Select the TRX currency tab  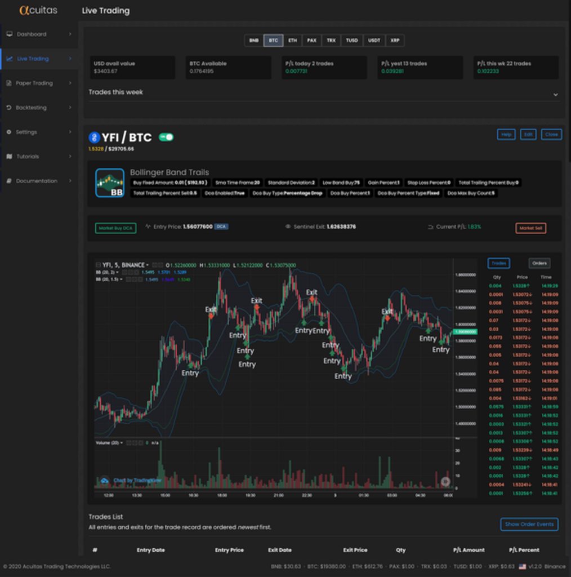tap(331, 41)
